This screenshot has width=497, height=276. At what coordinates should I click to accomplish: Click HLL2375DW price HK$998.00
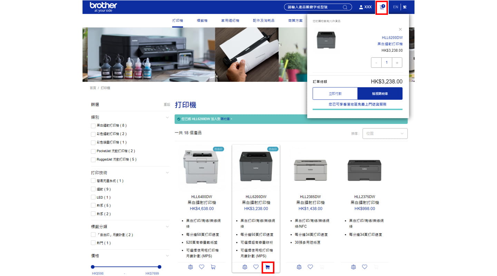click(x=364, y=209)
